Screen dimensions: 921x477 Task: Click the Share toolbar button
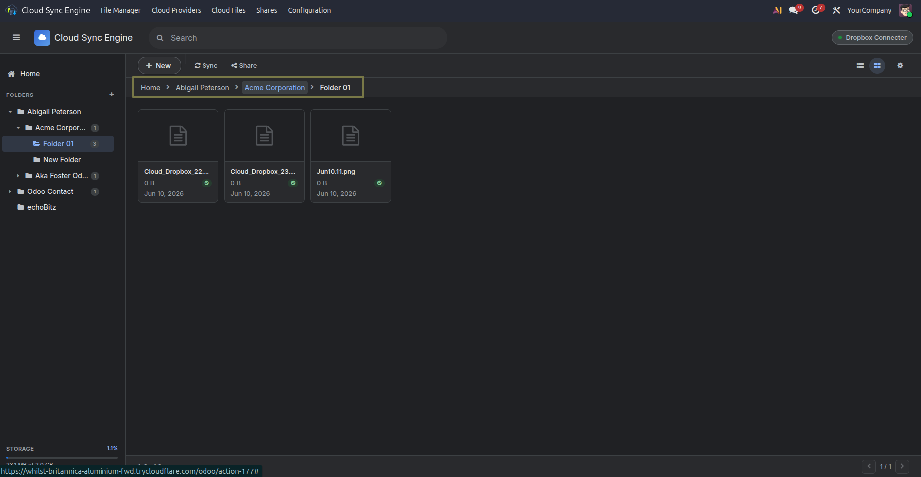(x=244, y=66)
